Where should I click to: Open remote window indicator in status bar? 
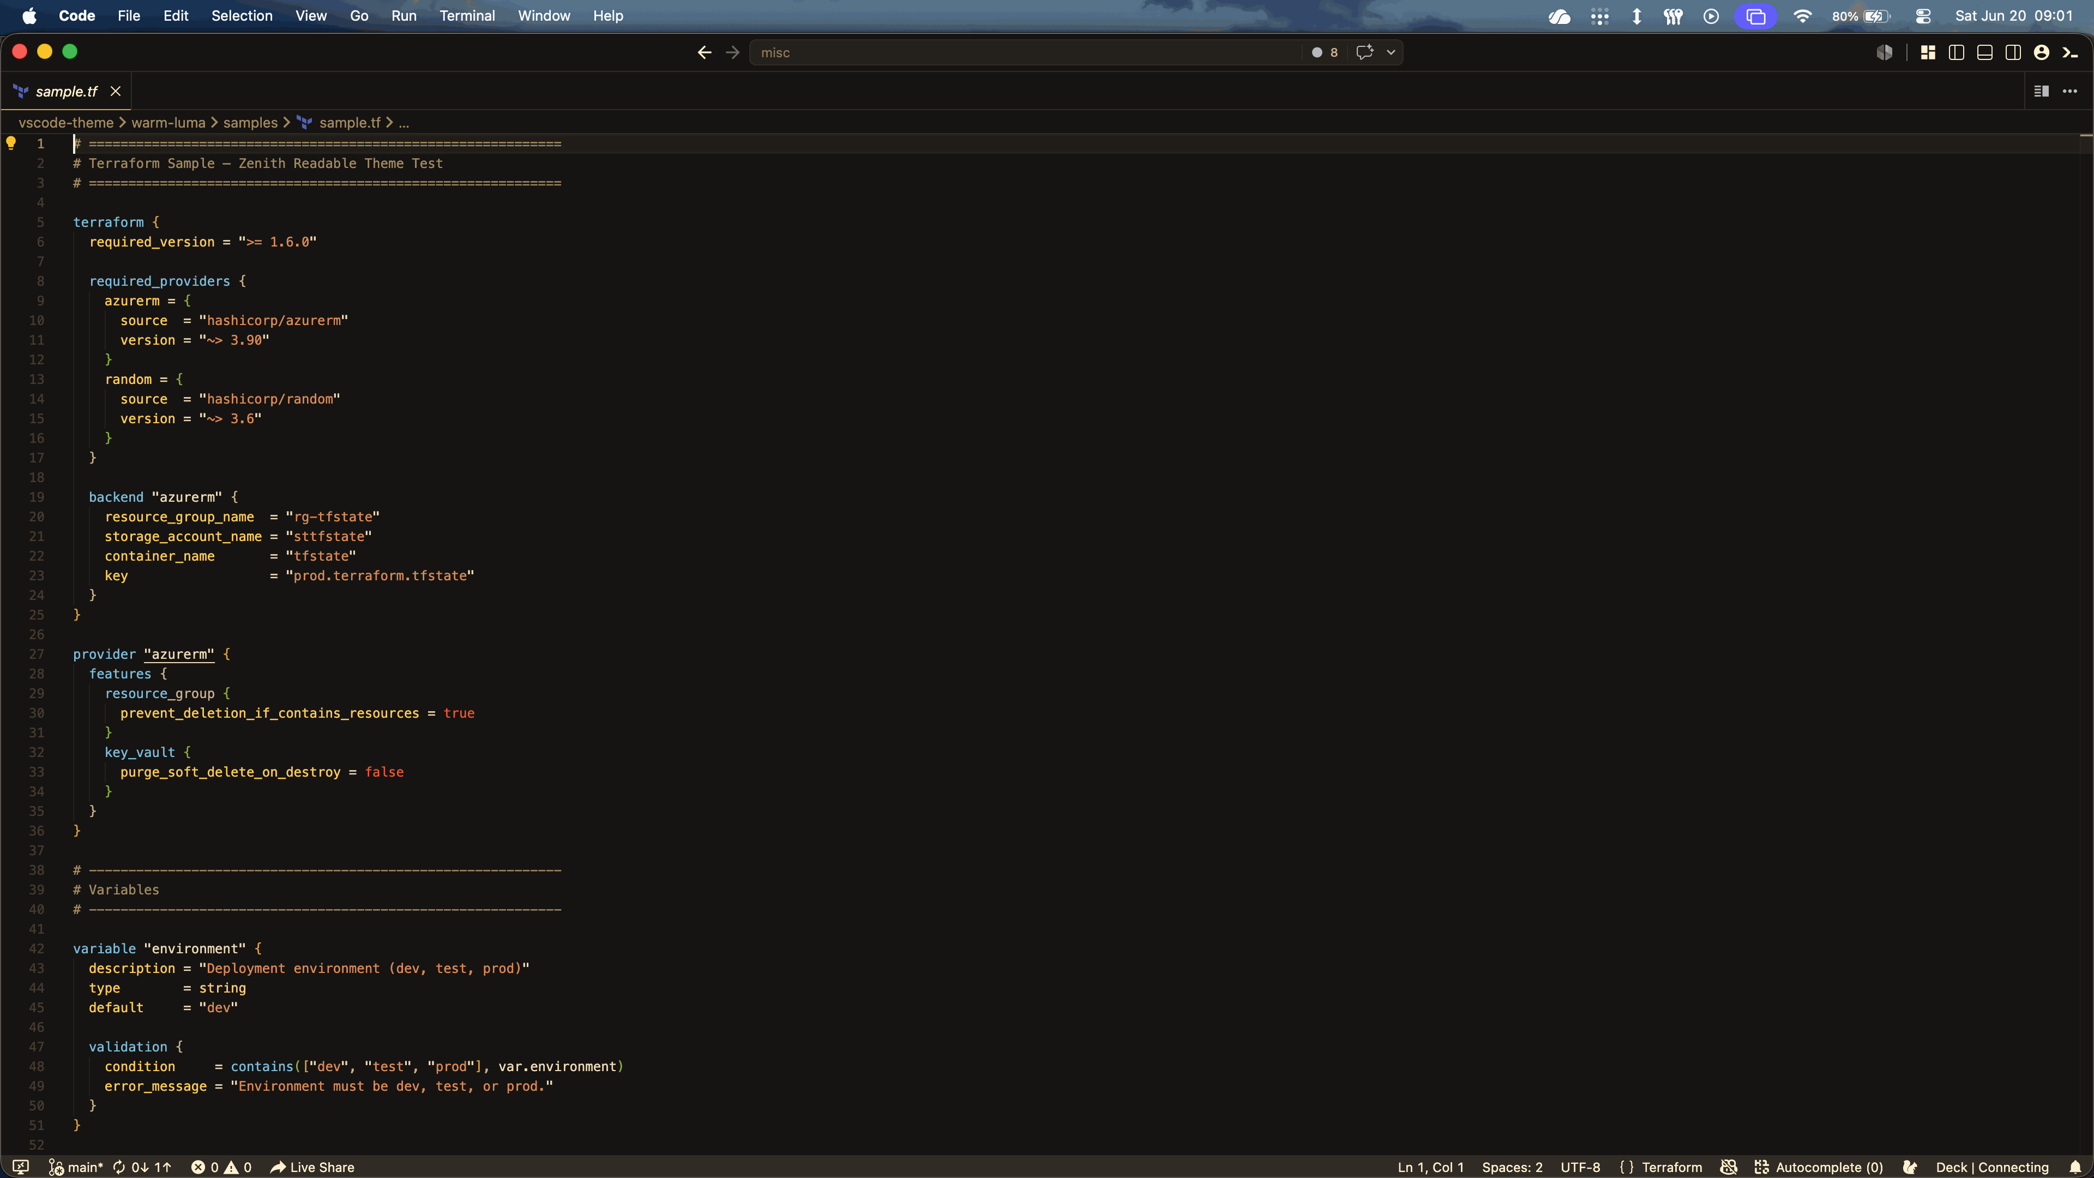[21, 1167]
